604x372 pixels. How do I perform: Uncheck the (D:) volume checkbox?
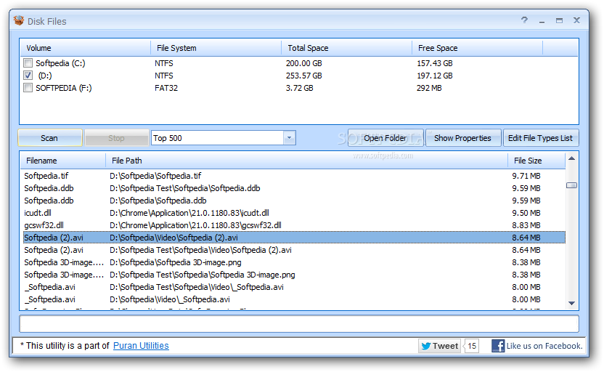[x=28, y=75]
